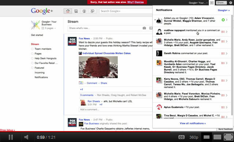The height and width of the screenshot is (142, 234).
Task: Click Ron Sheets commenter avatar
Action: pos(83,103)
